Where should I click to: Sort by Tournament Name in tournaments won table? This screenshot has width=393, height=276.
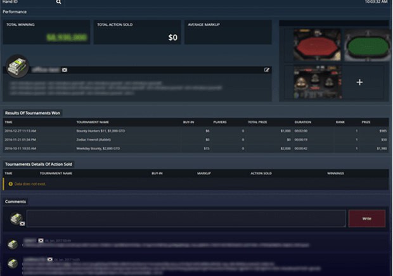pos(93,122)
